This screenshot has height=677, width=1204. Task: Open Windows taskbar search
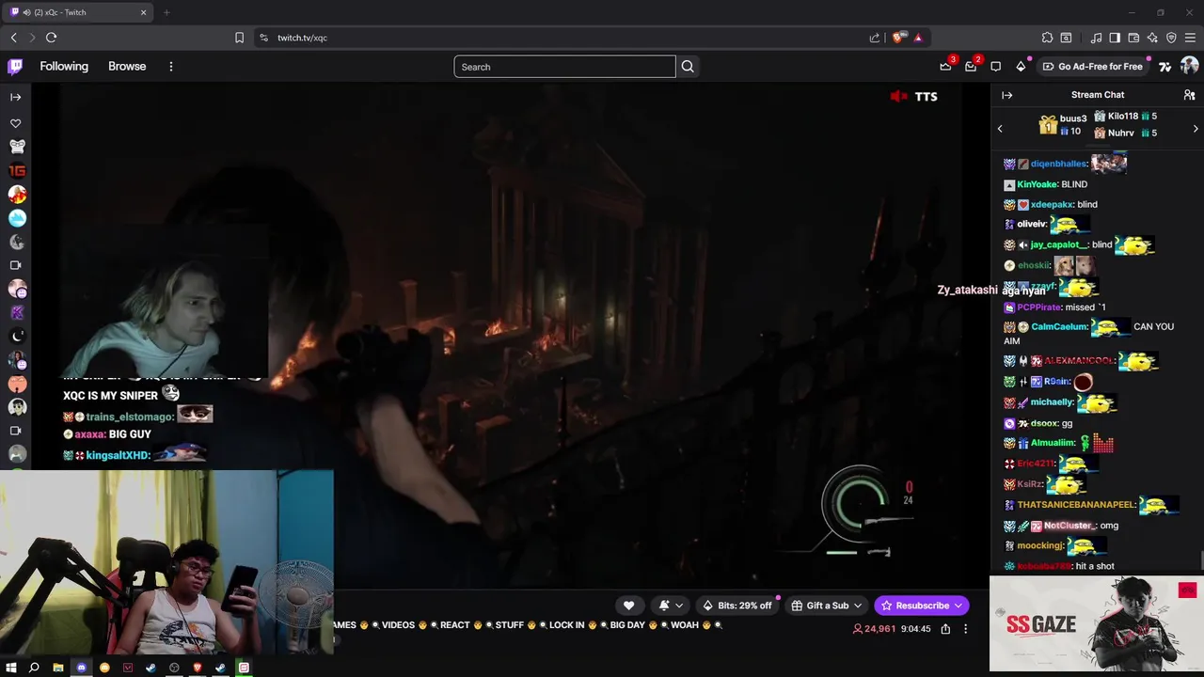34,668
